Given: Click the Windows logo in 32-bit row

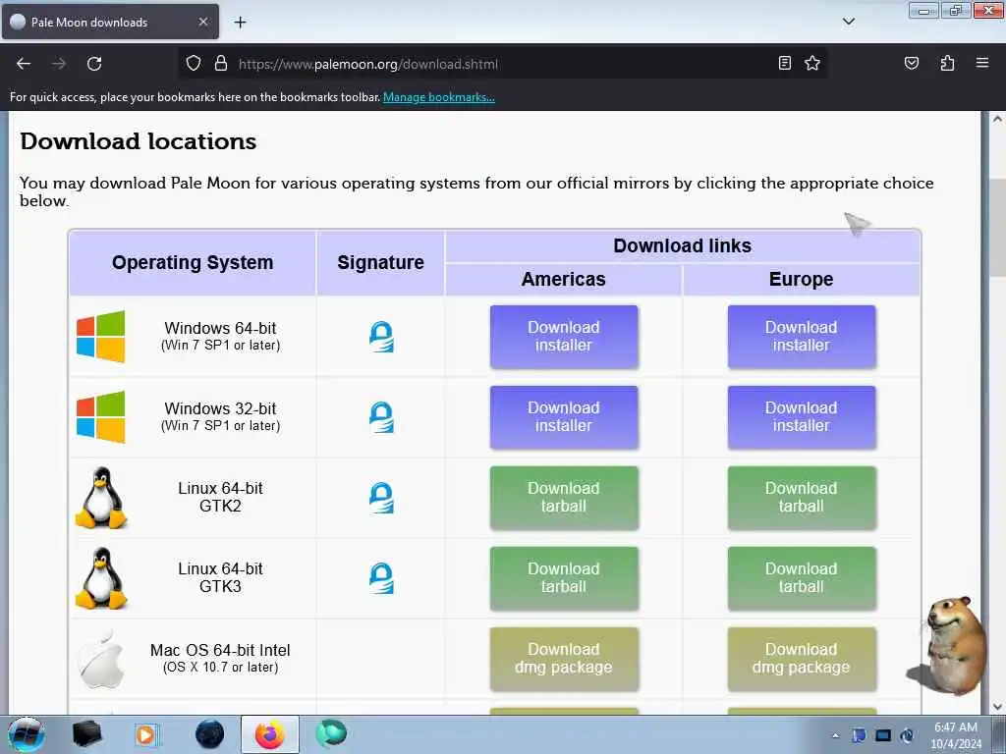Looking at the screenshot, I should pos(101,416).
